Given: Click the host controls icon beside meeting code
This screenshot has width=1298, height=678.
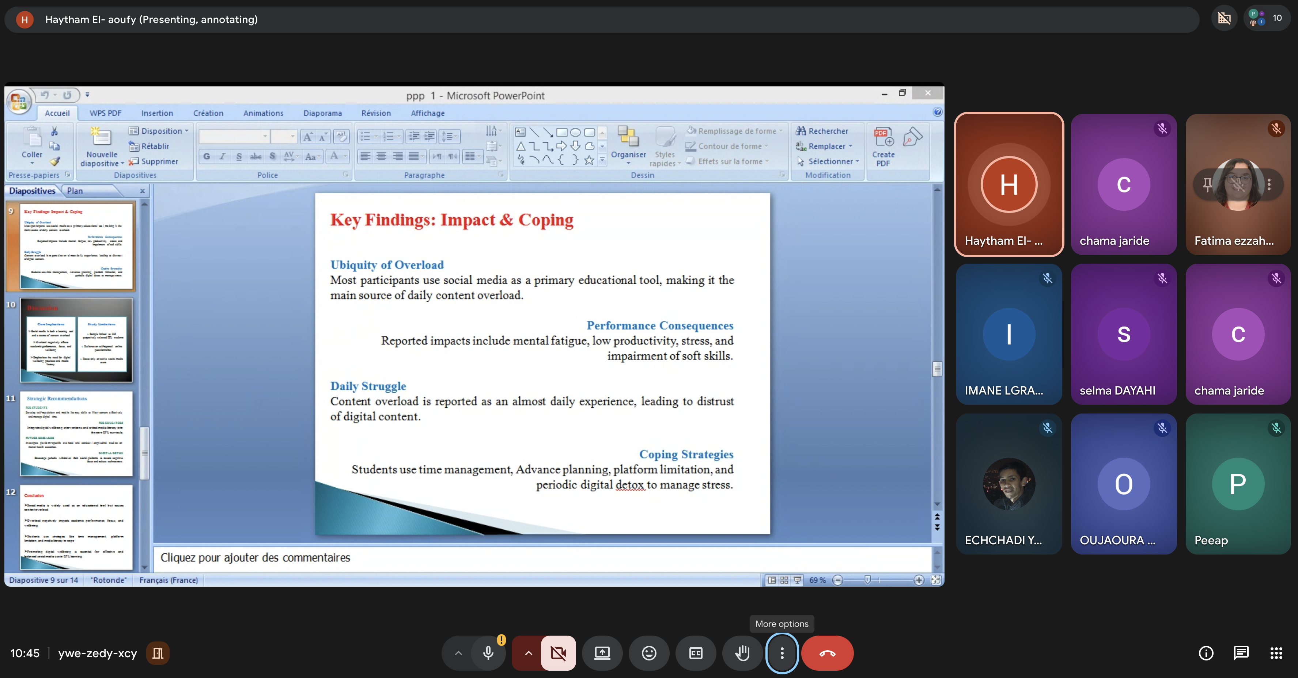Looking at the screenshot, I should point(158,653).
